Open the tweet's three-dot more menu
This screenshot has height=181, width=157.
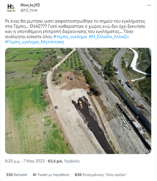tap(149, 5)
